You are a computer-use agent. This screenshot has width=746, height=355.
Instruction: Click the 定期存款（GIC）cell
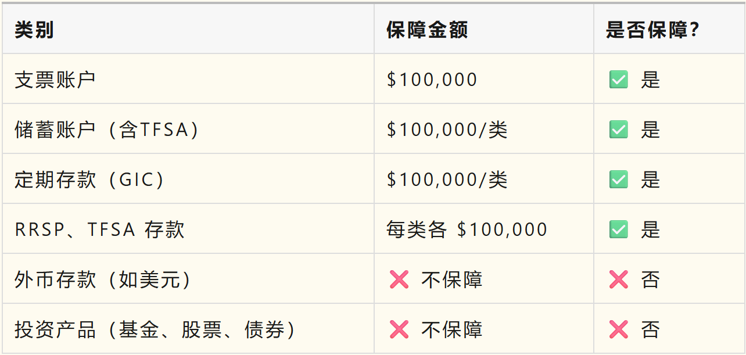pos(188,179)
